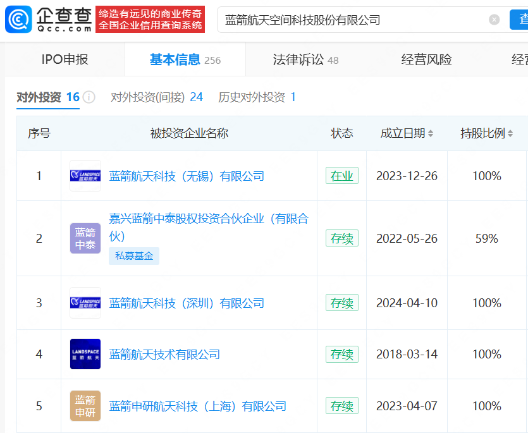Click the Qcc.com logo icon
This screenshot has height=433, width=528.
coord(18,19)
